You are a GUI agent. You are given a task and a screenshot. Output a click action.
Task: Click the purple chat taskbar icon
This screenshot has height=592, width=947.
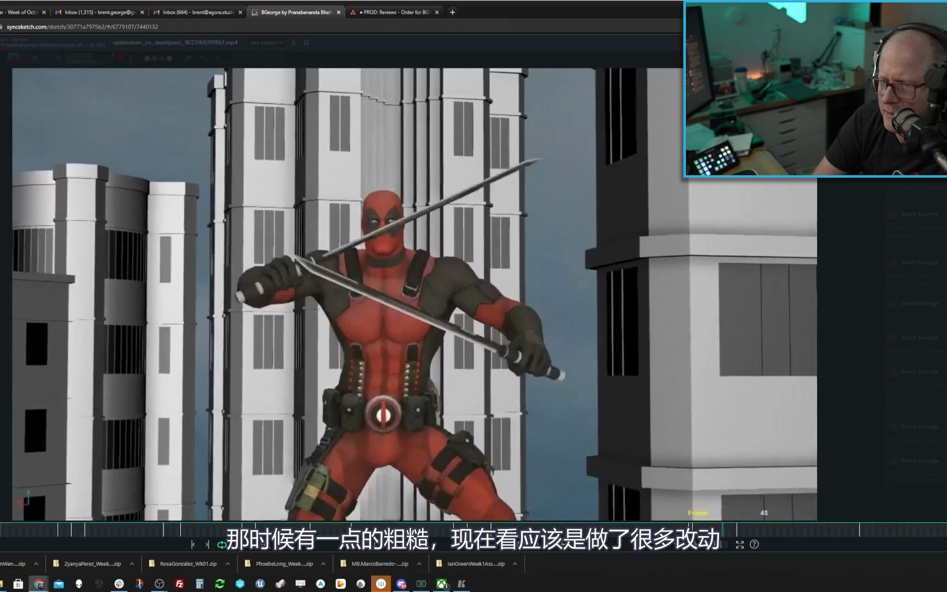401,584
